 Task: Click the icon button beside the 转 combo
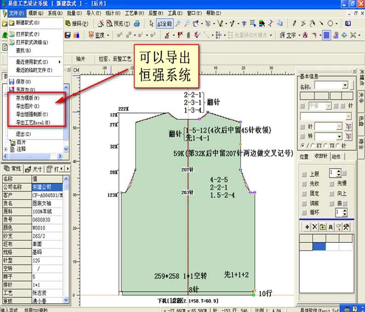tap(348, 136)
